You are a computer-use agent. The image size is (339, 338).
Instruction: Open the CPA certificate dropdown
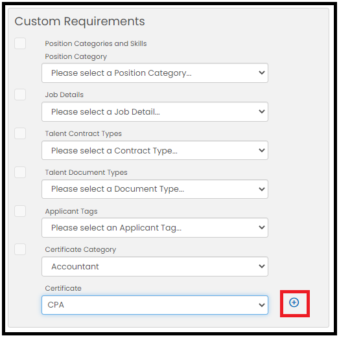[x=155, y=305]
